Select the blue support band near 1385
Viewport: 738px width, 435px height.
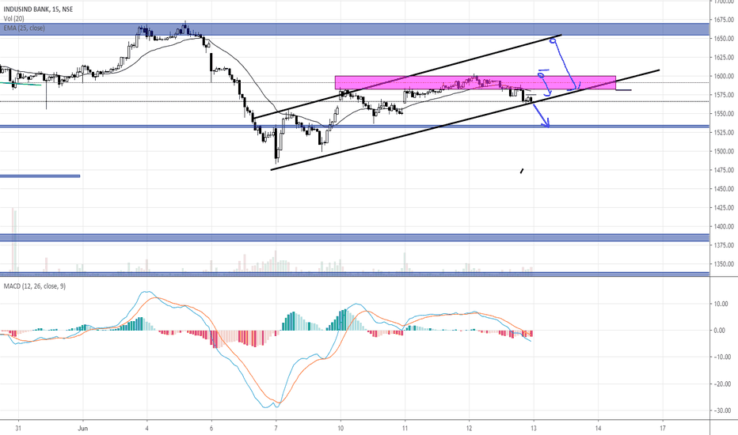[355, 237]
